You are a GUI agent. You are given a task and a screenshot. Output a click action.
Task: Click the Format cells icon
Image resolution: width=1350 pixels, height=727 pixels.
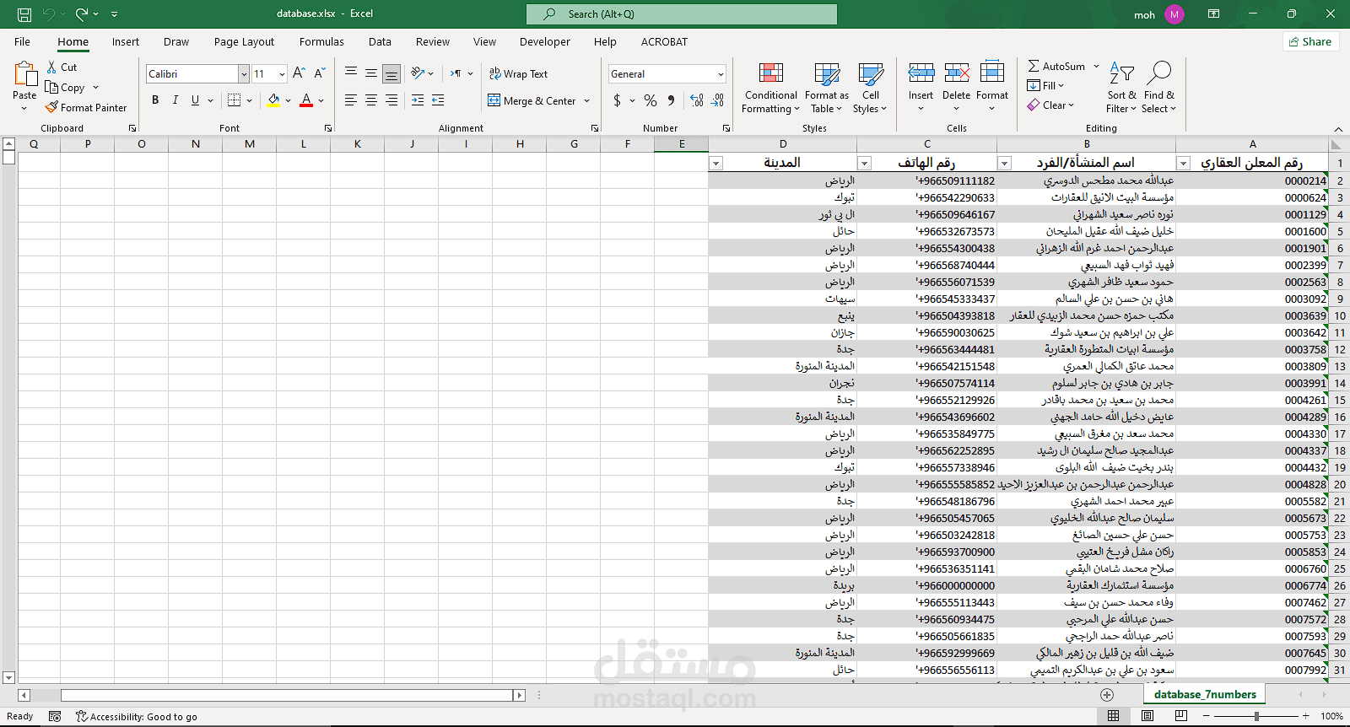coord(992,73)
